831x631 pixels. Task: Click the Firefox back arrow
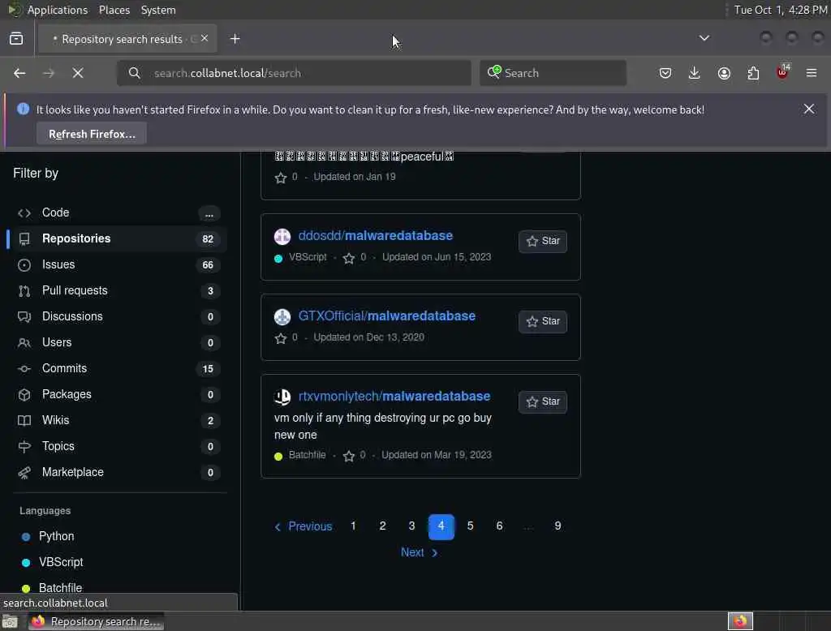[19, 73]
